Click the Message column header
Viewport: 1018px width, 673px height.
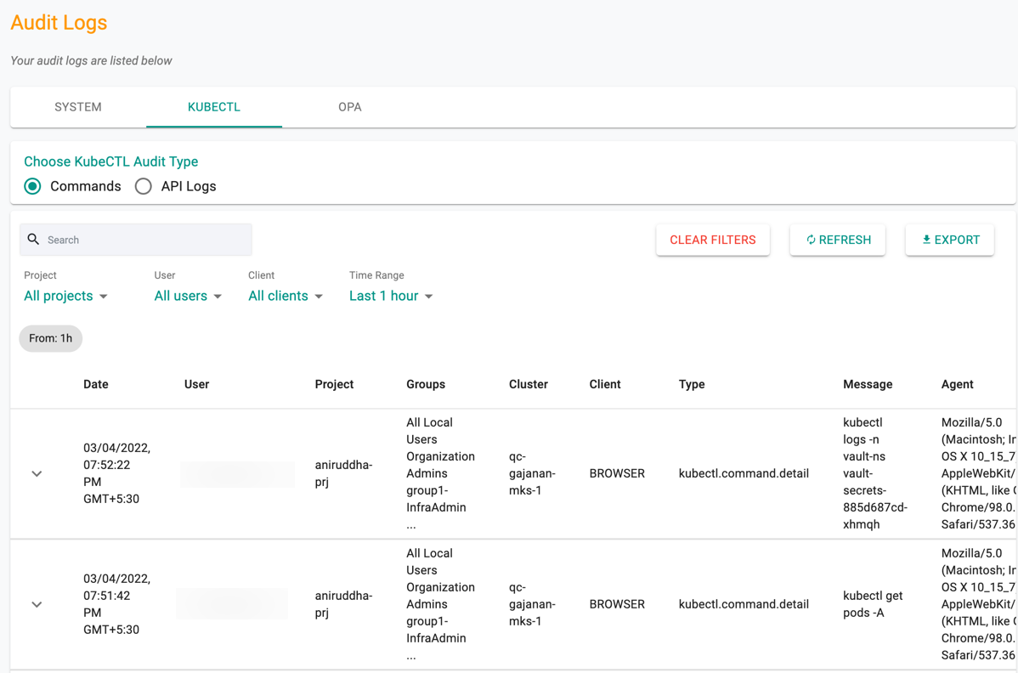tap(868, 384)
